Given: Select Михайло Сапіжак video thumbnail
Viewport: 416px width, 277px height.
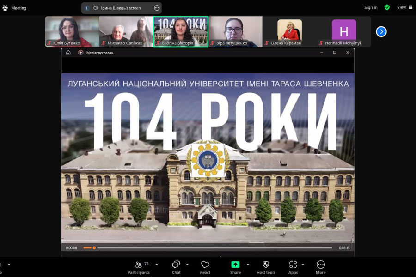Looking at the screenshot, I should tap(126, 31).
